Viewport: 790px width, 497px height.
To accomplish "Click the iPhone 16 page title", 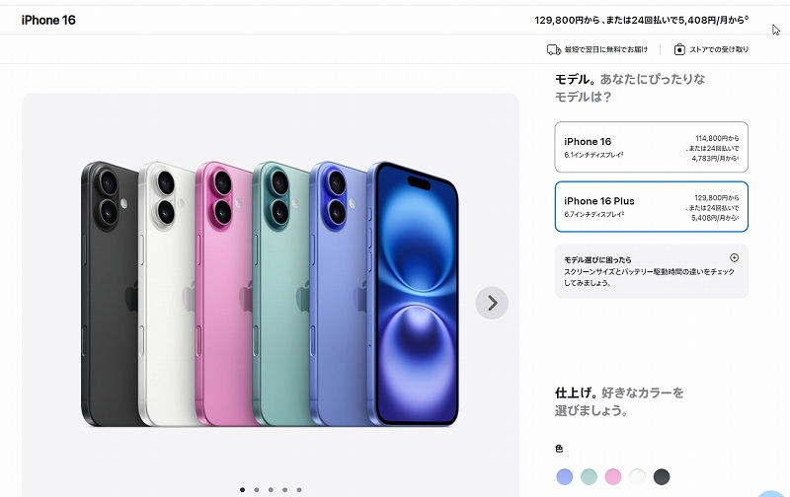I will 48,20.
